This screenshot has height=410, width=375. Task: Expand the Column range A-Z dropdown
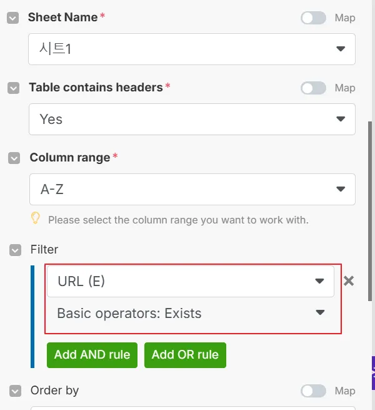click(x=191, y=189)
